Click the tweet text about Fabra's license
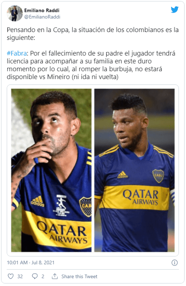The height and width of the screenshot is (286, 186). click(91, 65)
